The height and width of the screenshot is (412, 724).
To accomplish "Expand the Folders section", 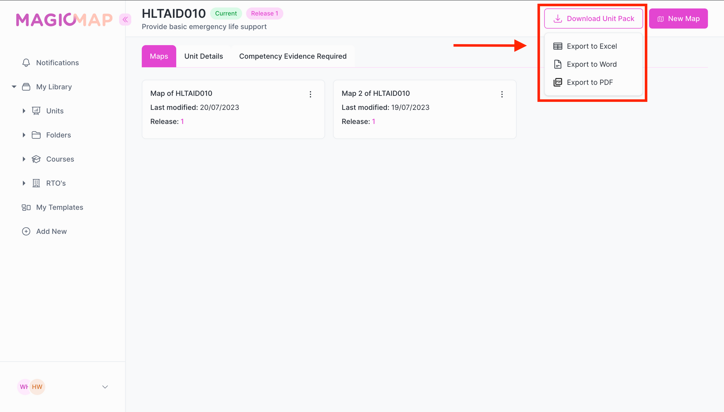I will (x=24, y=135).
